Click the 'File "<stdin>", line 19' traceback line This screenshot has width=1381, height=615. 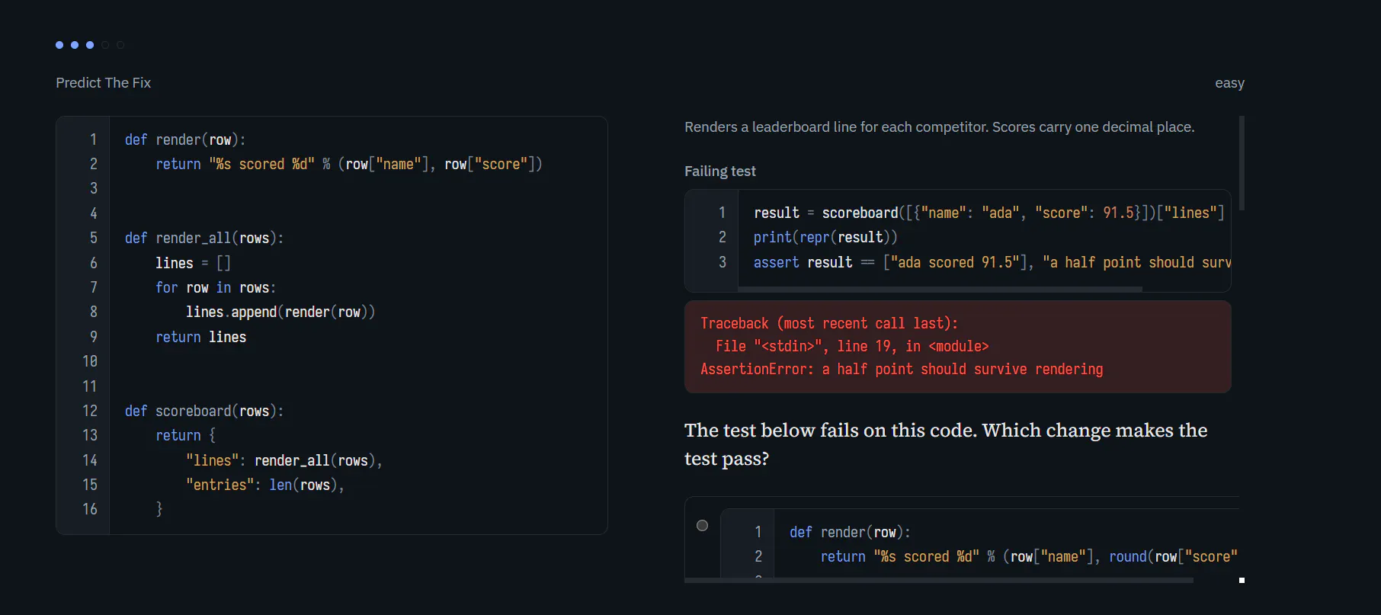click(852, 346)
